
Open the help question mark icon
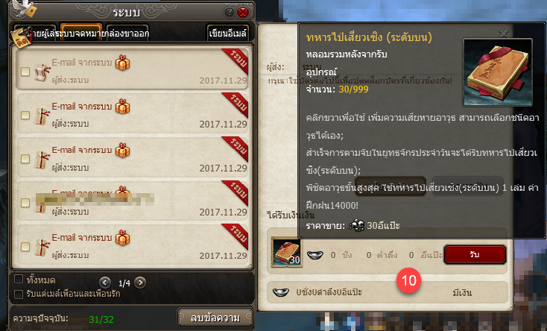click(x=229, y=13)
